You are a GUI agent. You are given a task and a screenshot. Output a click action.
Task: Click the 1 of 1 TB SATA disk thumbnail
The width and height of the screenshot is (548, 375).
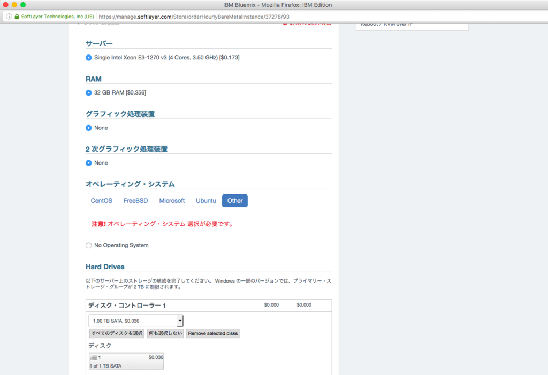point(126,361)
